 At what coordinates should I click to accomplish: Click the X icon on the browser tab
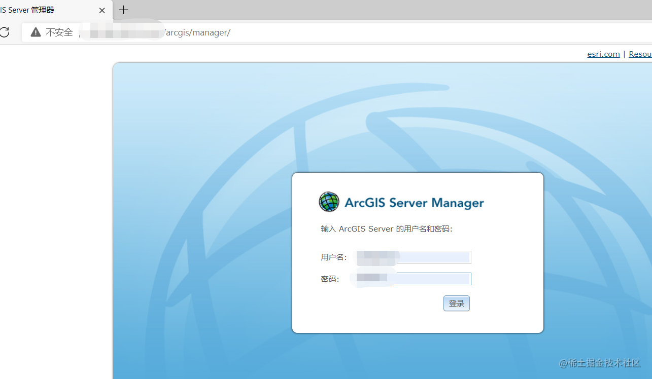[101, 10]
